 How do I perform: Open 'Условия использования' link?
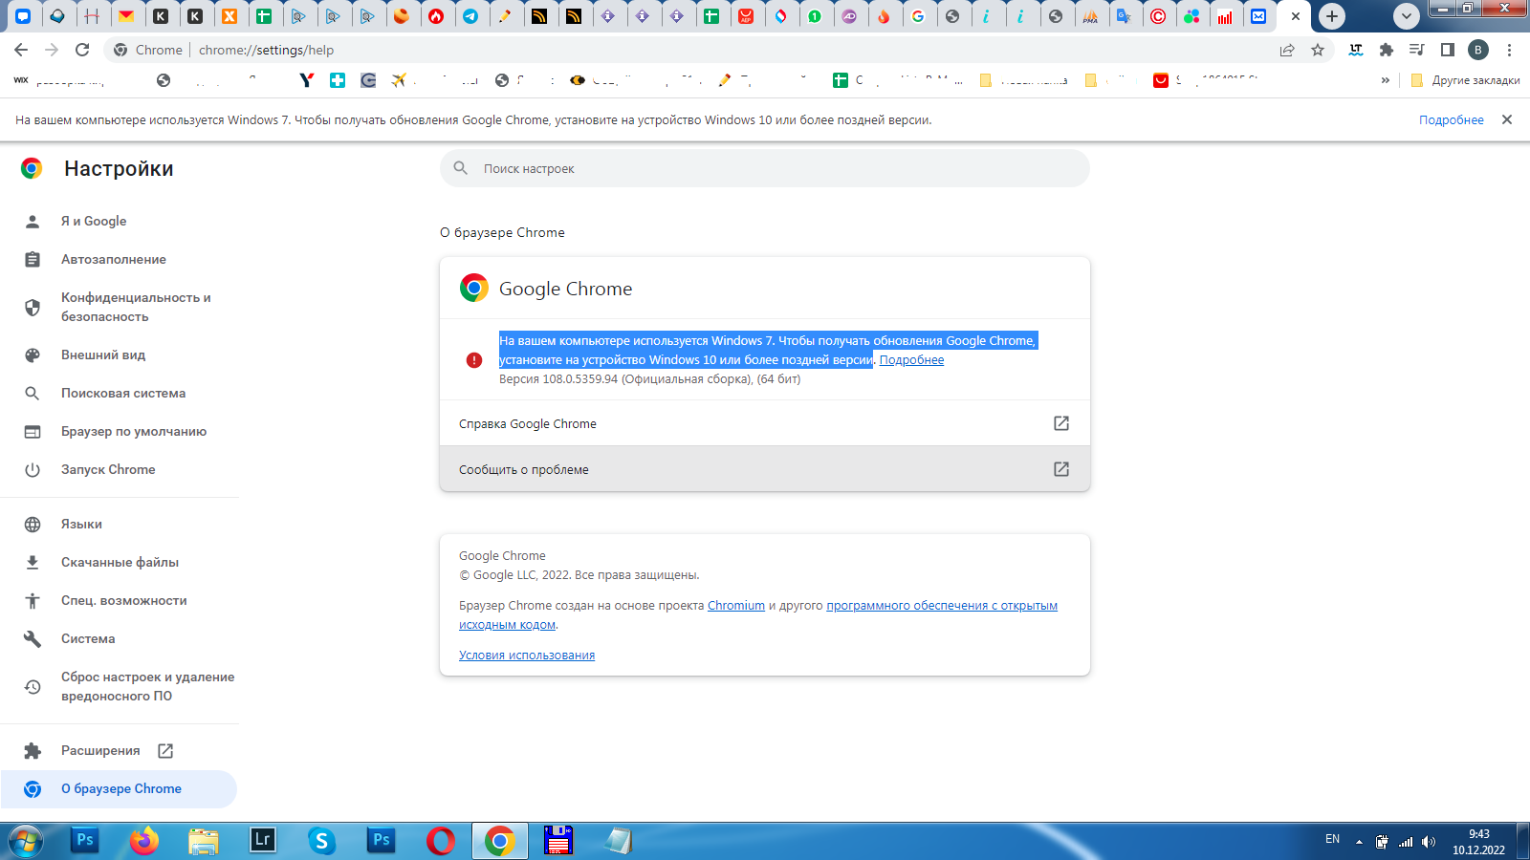527,655
